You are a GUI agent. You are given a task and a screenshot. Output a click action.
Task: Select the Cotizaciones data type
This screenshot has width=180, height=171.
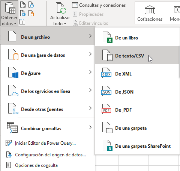(150, 13)
